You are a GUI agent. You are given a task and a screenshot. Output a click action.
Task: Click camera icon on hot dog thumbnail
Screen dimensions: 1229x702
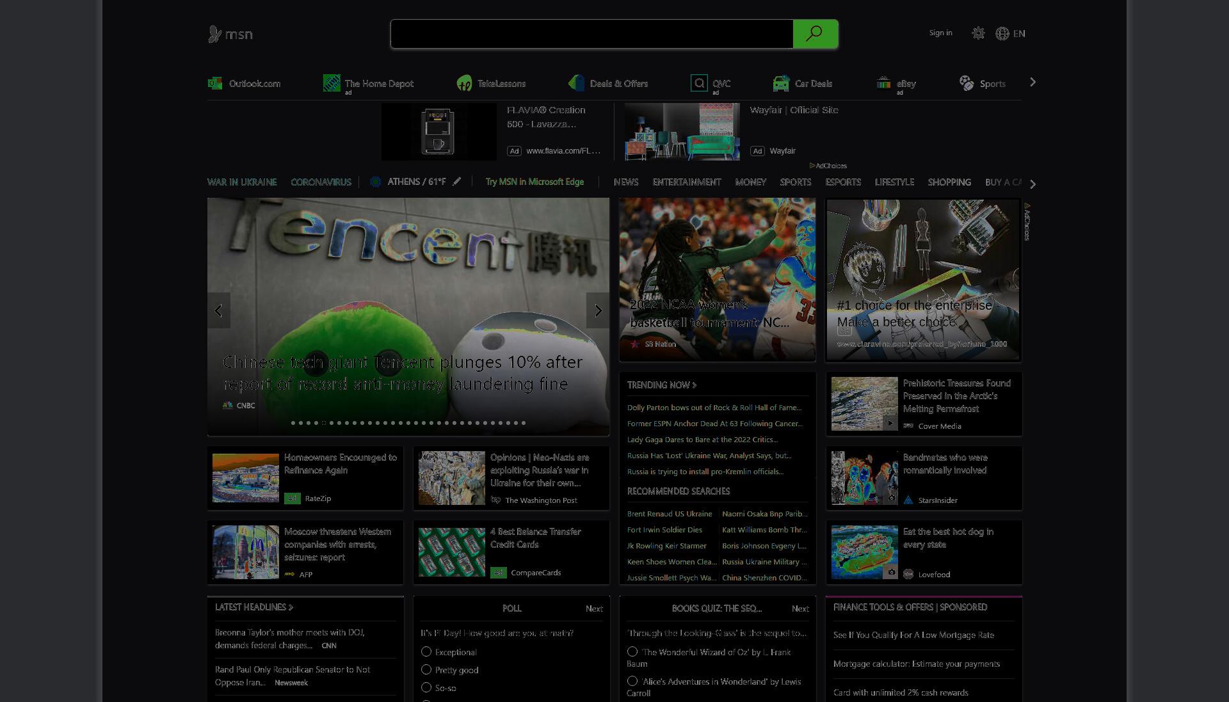click(891, 572)
